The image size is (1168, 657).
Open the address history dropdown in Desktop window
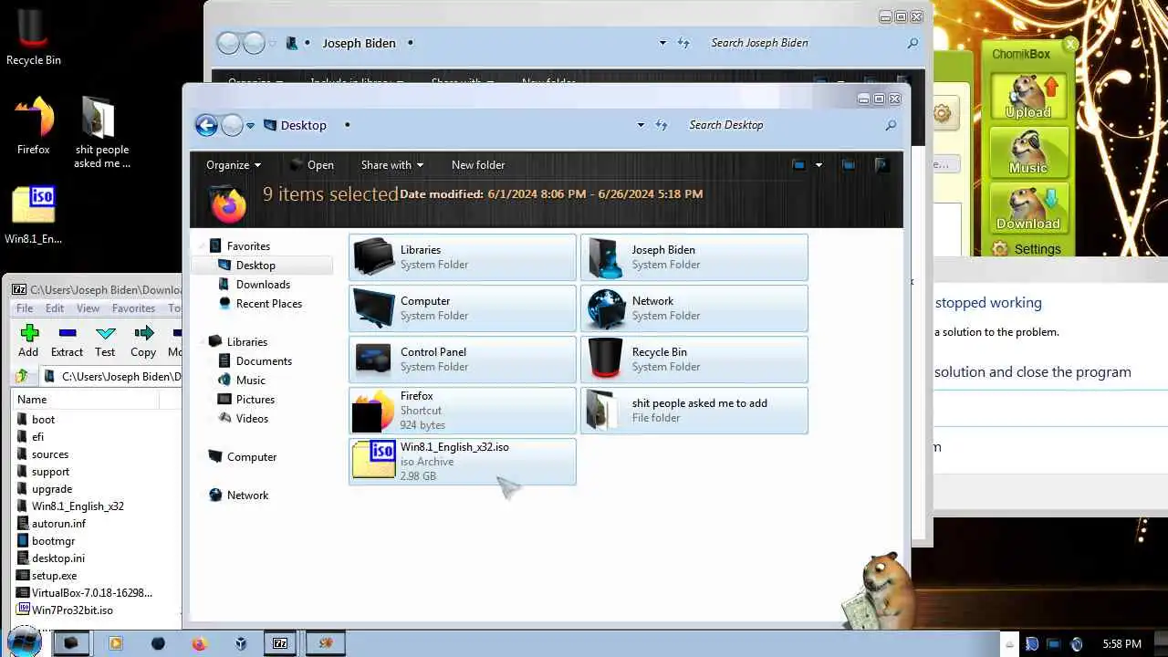[x=641, y=125]
